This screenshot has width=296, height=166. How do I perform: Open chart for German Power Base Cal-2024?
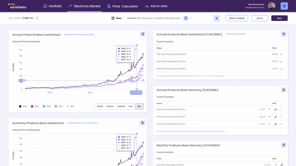[275, 117]
